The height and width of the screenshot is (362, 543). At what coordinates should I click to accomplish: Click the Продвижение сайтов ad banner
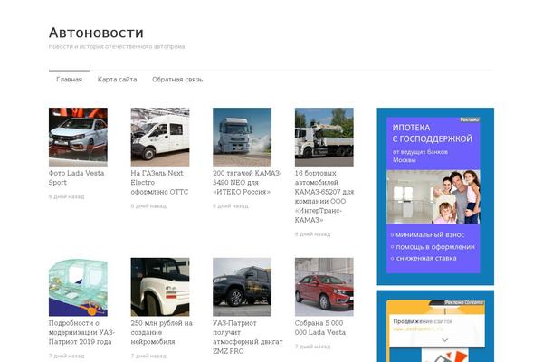435,331
